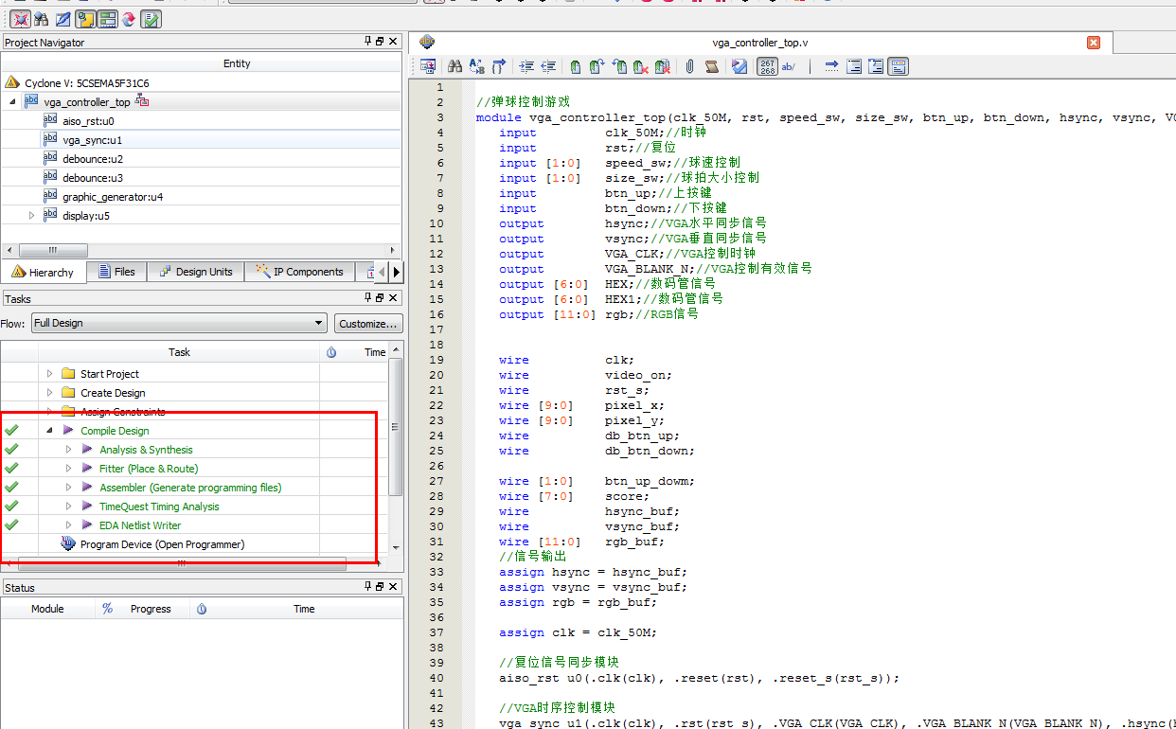Click the Program Device programmer icon
The image size is (1176, 729).
[67, 544]
